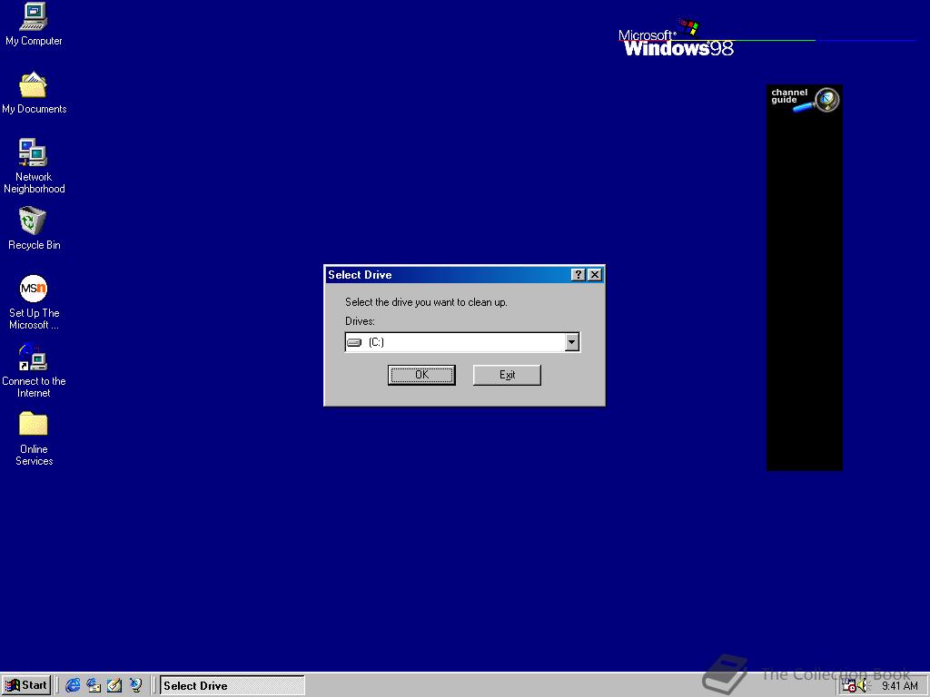Click the Exit button in Select Drive

click(x=507, y=375)
